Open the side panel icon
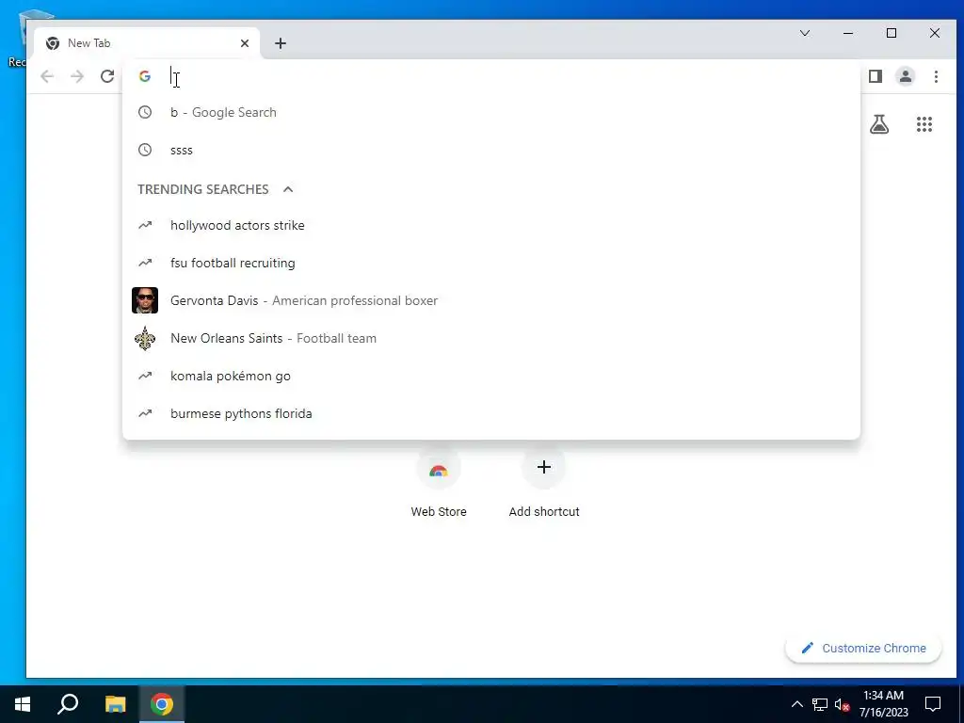Screen dimensions: 964x723 876,76
